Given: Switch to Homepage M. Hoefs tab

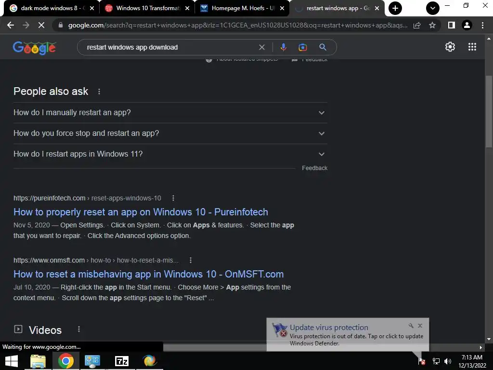Looking at the screenshot, I should [x=242, y=8].
